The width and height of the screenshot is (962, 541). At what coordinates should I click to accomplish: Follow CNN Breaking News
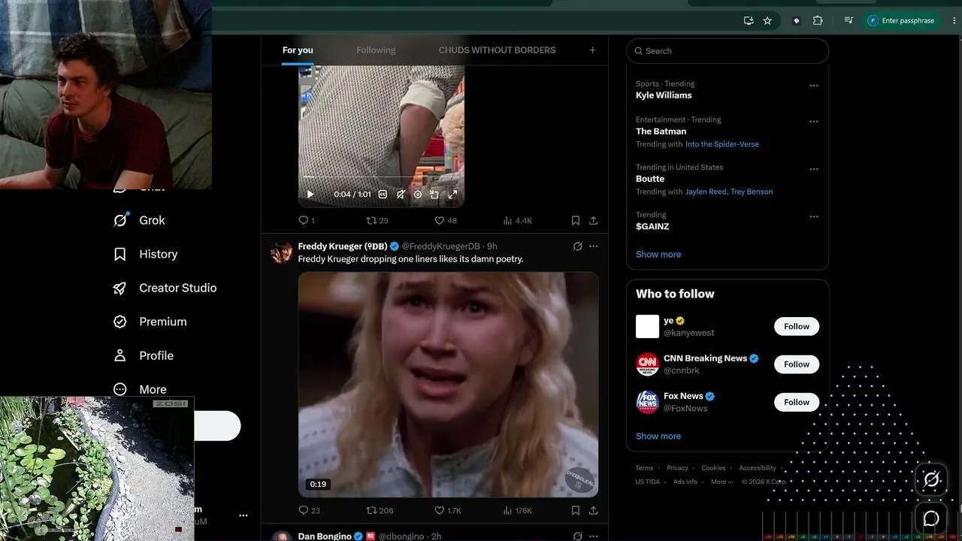pos(797,364)
